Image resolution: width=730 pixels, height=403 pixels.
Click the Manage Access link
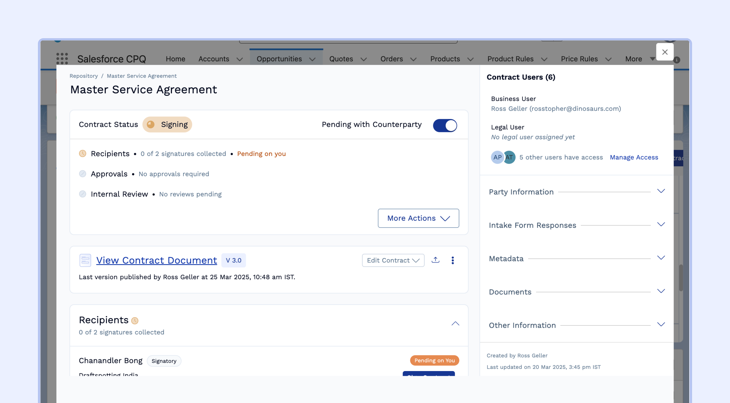click(634, 157)
